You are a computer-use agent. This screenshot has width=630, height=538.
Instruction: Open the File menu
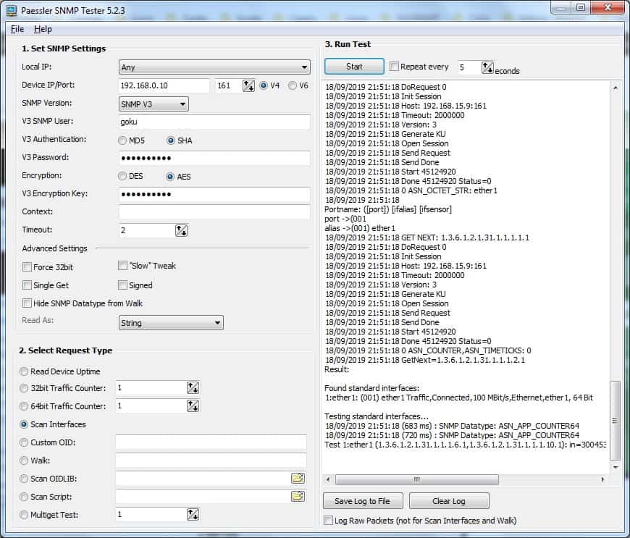point(17,29)
